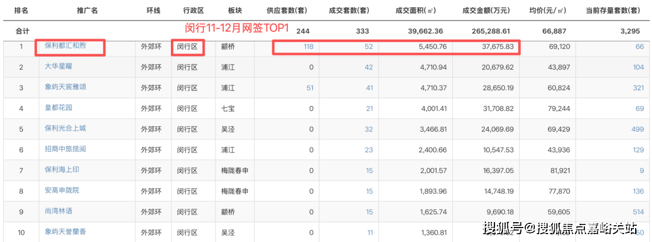Click the 象屿天宸雅颂 project name
This screenshot has width=652, height=242.
coord(65,87)
